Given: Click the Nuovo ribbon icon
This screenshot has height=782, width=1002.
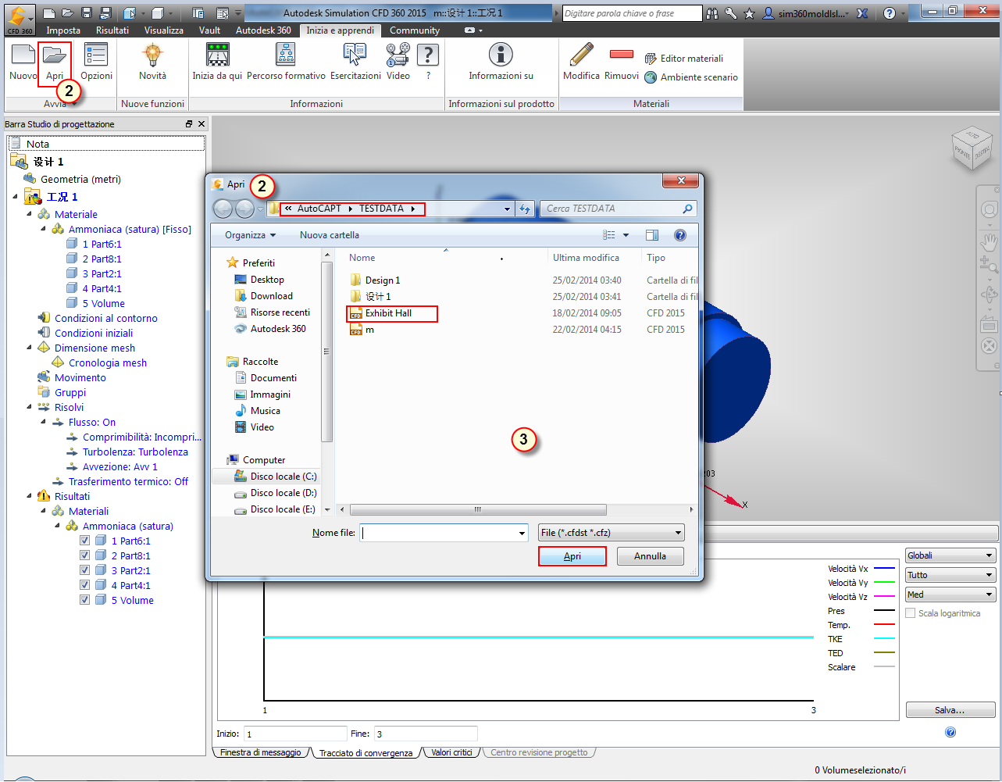Looking at the screenshot, I should pos(23,56).
